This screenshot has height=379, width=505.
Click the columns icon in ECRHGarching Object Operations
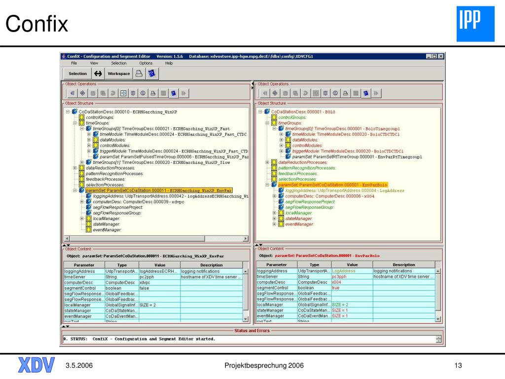point(133,93)
